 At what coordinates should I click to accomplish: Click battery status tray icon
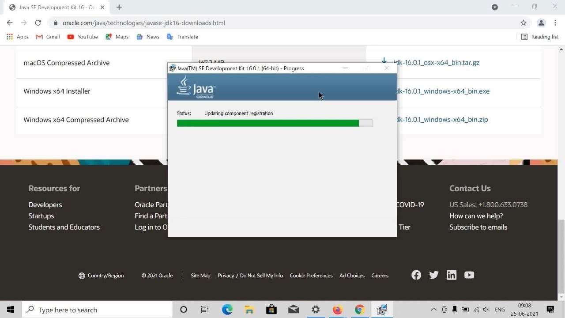click(465, 310)
